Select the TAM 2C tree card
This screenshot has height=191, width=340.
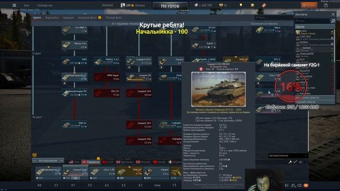coord(74,125)
